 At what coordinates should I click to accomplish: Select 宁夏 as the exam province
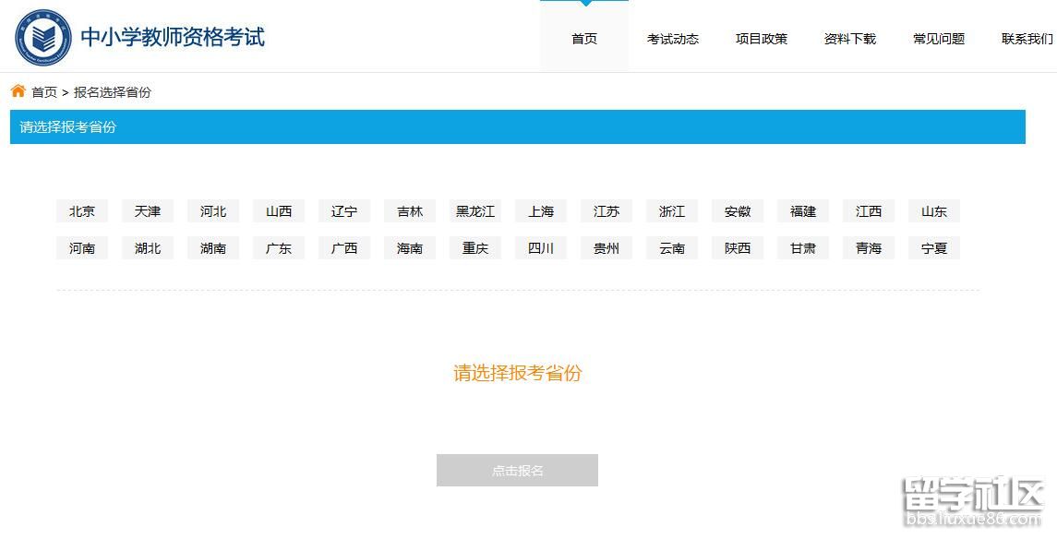[933, 247]
